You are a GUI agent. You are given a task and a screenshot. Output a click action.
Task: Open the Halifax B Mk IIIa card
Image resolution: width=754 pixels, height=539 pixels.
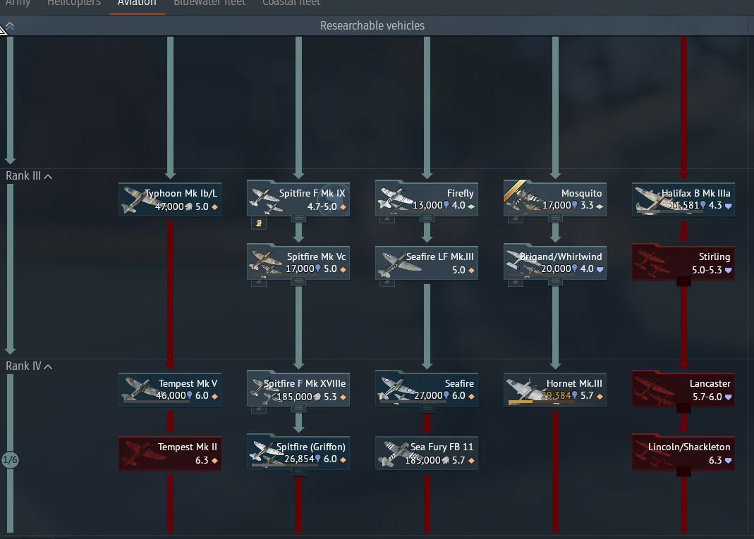coord(683,199)
